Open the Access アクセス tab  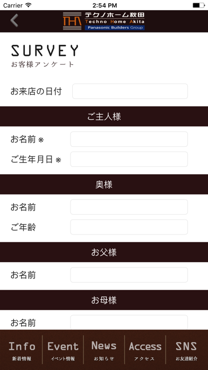pyautogui.click(x=145, y=350)
